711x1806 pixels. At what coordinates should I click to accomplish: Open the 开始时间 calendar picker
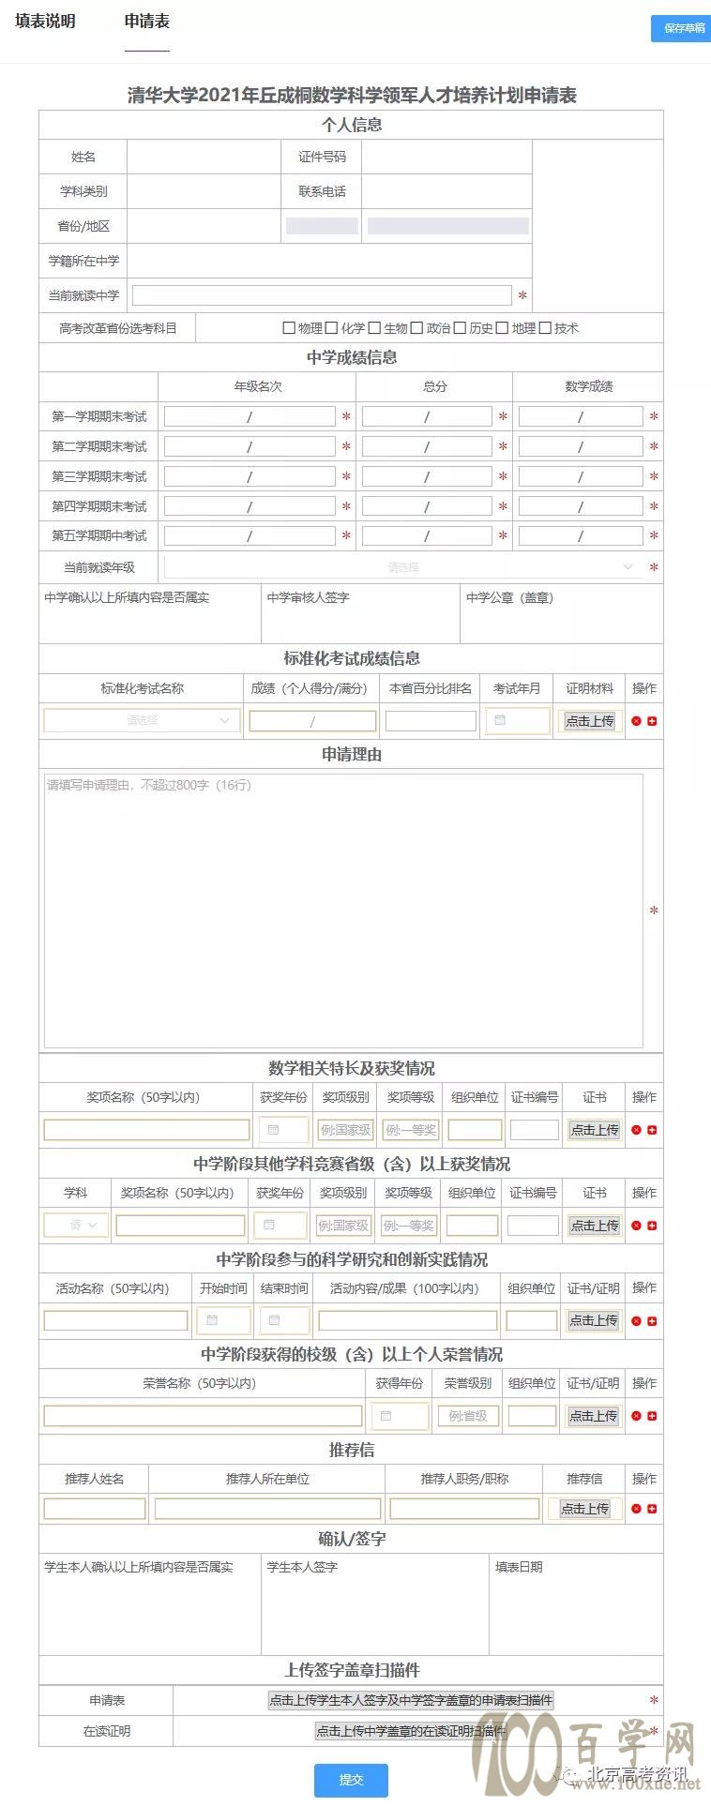point(223,1320)
